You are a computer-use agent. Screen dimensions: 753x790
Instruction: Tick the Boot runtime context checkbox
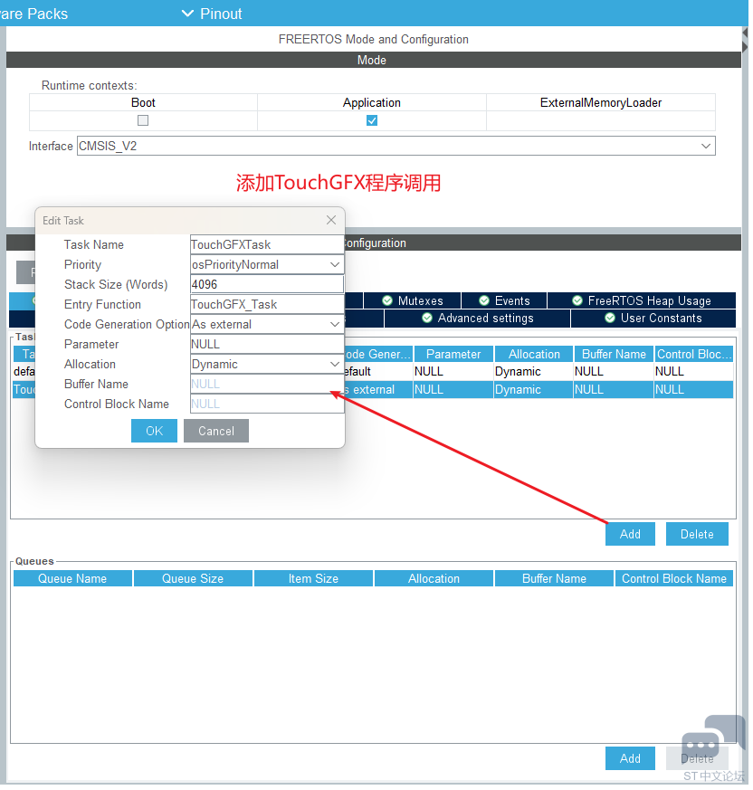(144, 121)
